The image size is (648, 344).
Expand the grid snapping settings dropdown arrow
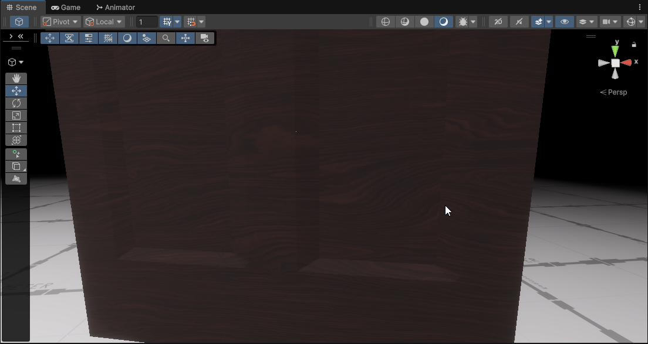point(201,22)
